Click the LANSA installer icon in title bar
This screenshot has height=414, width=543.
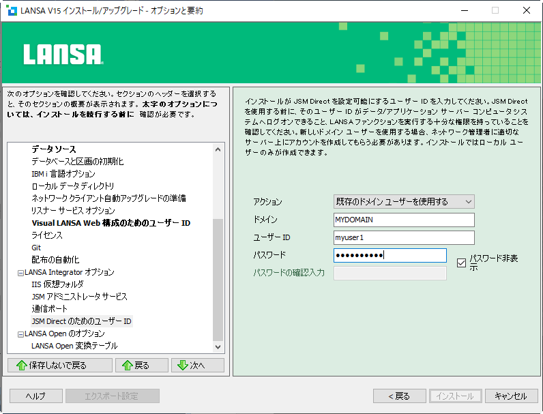coord(12,11)
